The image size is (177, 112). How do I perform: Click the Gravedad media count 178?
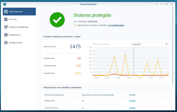pos(78,66)
